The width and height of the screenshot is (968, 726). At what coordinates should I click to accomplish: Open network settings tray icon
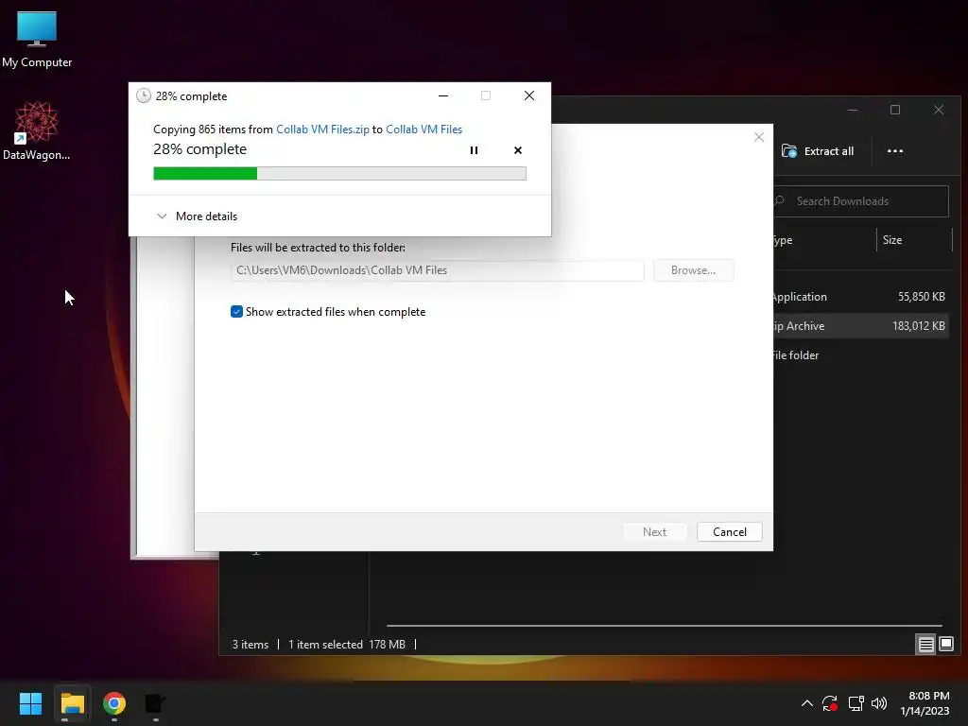856,703
